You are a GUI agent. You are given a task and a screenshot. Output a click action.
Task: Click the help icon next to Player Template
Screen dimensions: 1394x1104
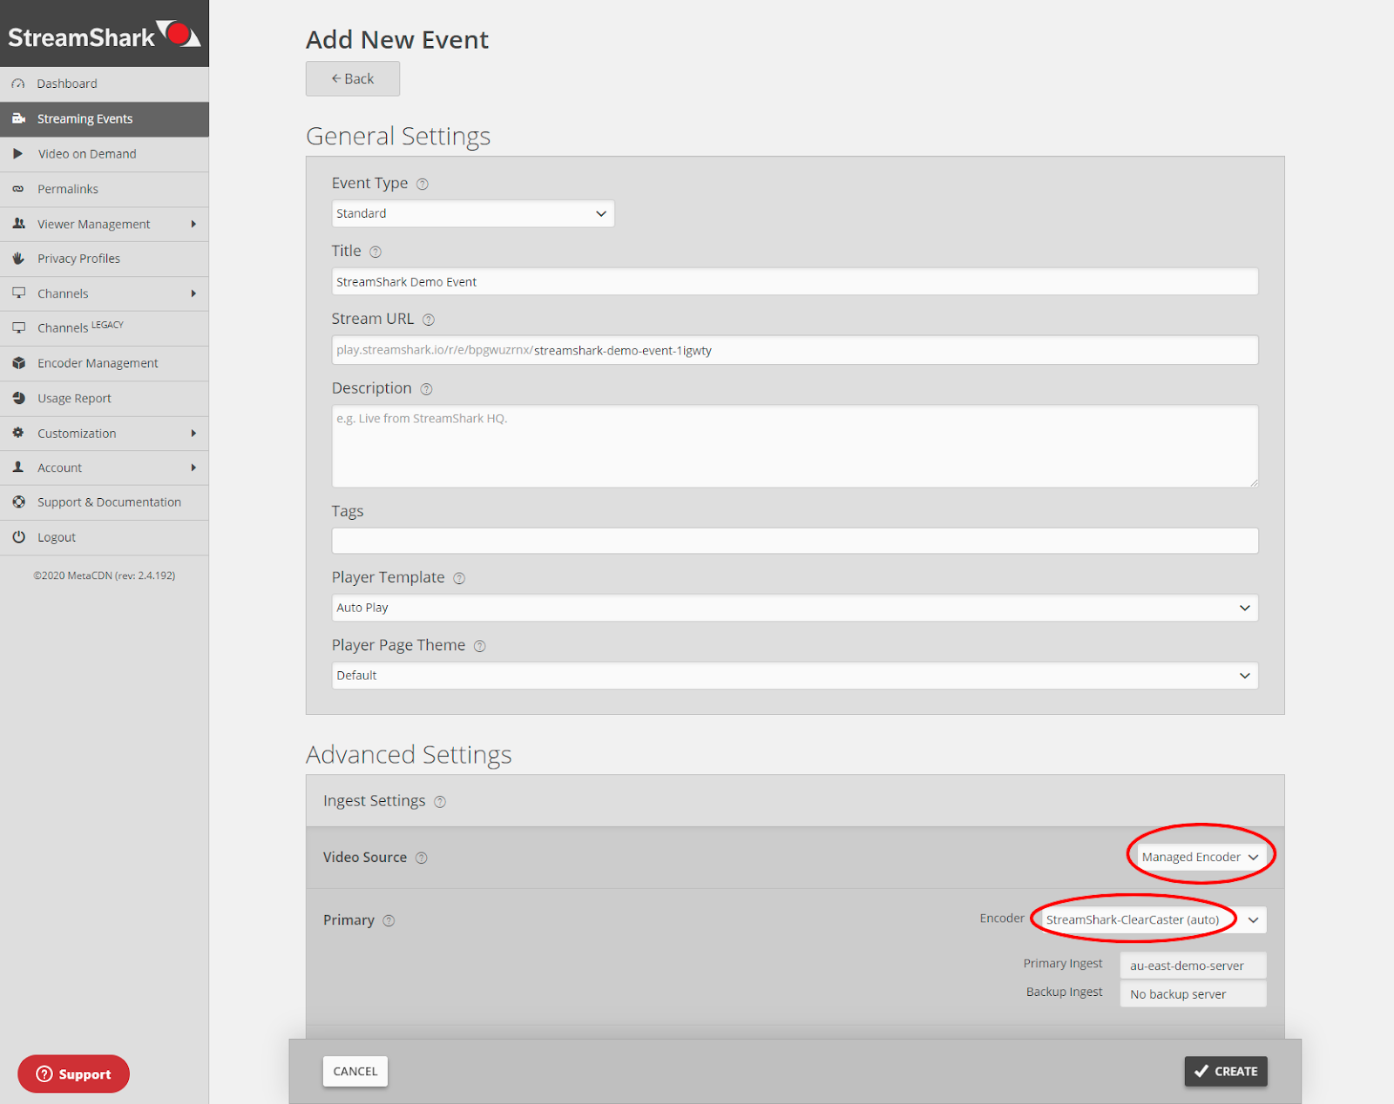click(459, 578)
